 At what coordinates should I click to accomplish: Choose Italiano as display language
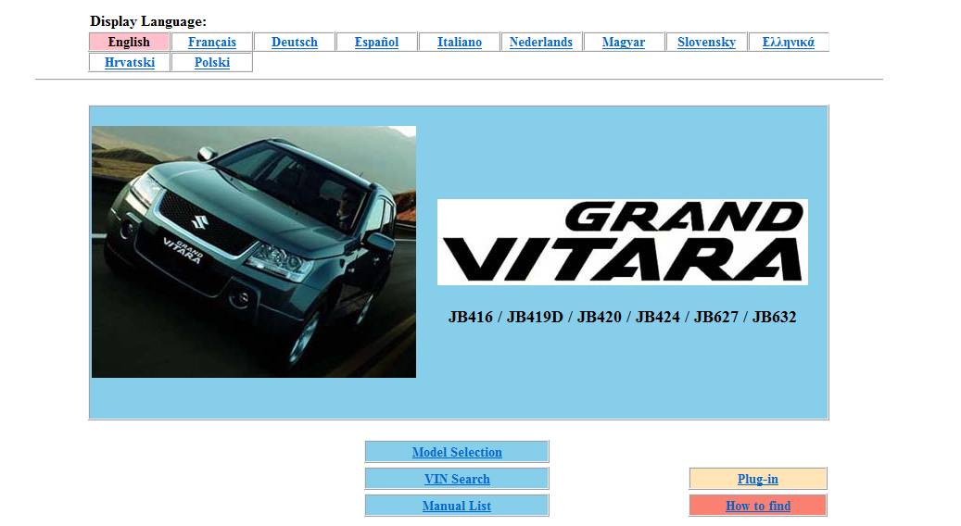click(x=459, y=43)
